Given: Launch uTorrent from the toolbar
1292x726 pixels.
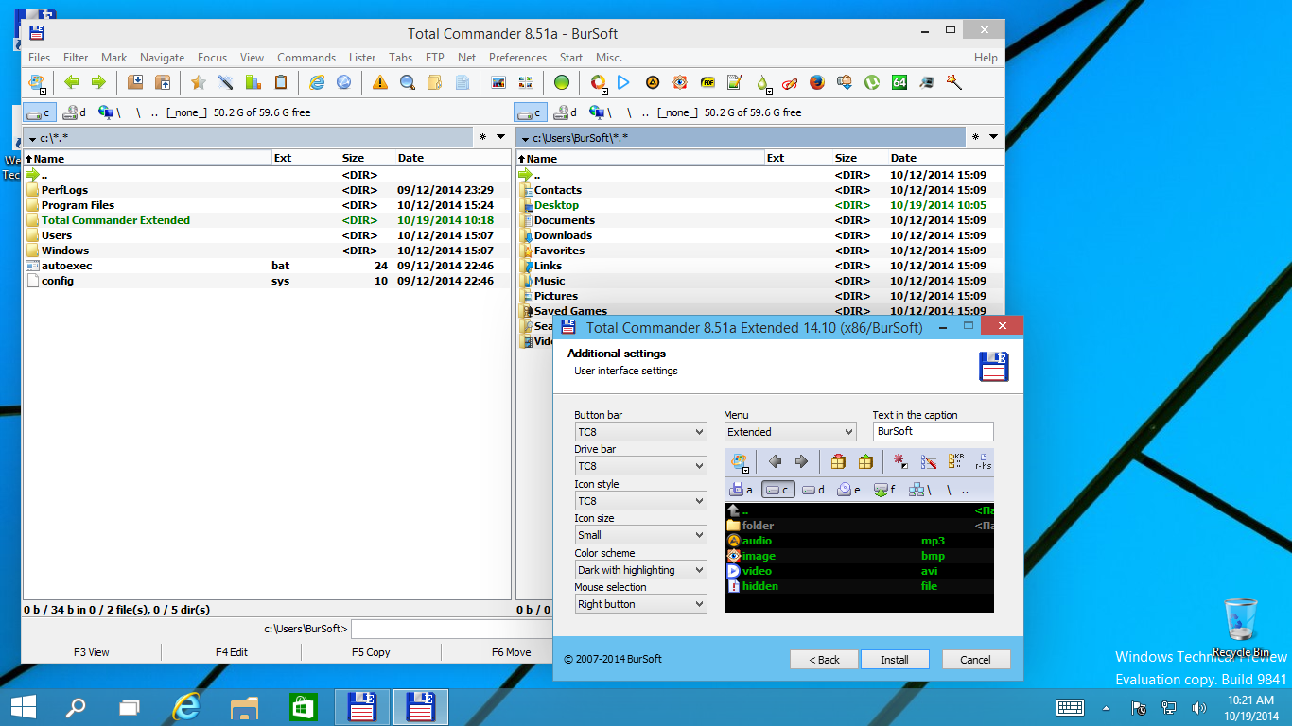Looking at the screenshot, I should pos(872,82).
